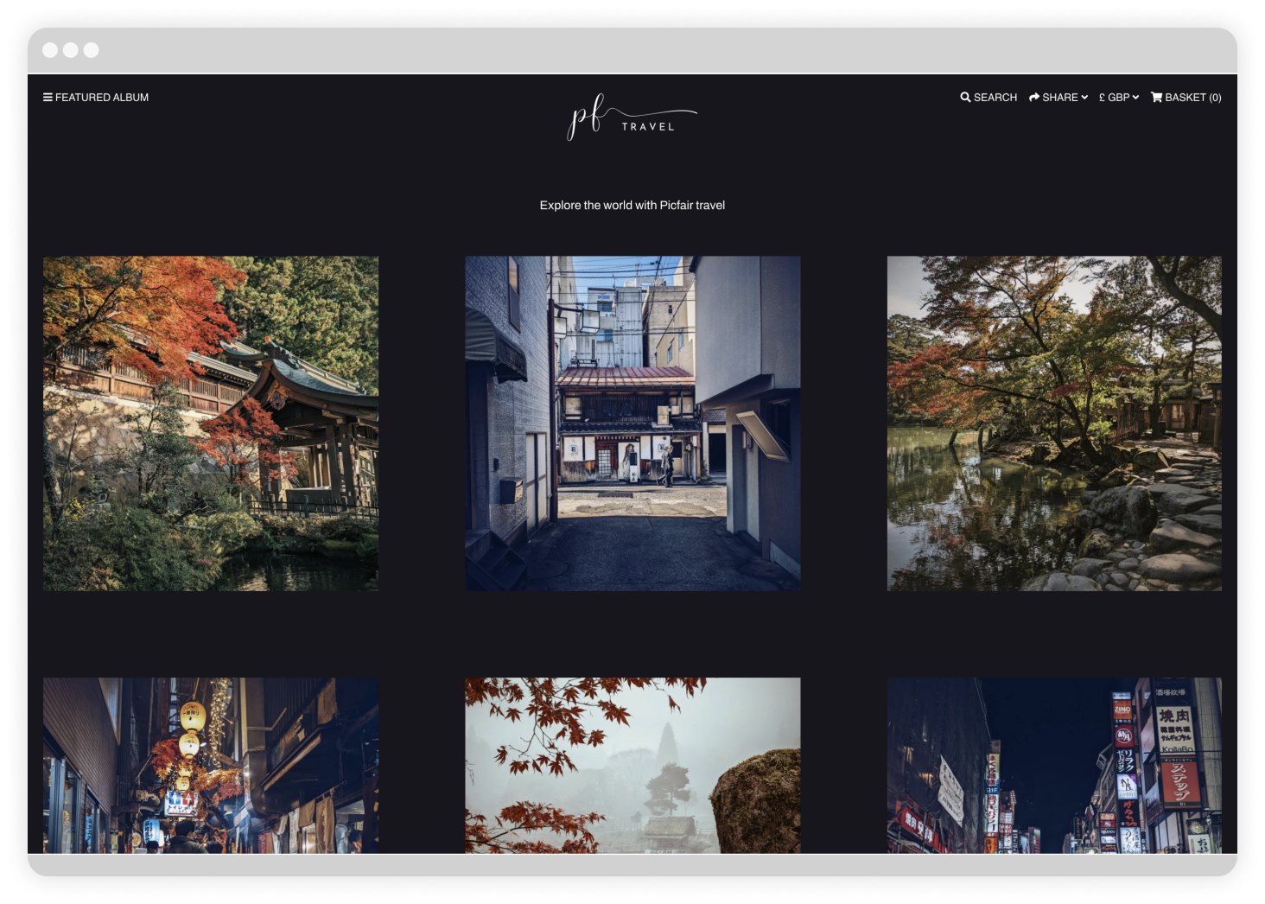This screenshot has height=904, width=1265.
Task: Click 'Explore the world with Picfair travel' text
Action: (632, 206)
